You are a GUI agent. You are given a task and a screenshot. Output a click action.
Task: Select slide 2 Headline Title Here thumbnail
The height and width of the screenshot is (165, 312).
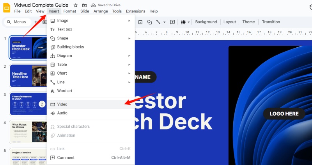tap(28, 75)
